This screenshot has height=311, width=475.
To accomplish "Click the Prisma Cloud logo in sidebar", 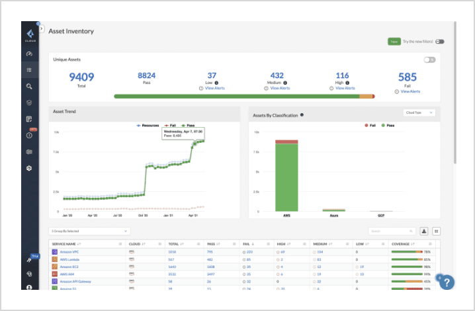I will 30,36.
